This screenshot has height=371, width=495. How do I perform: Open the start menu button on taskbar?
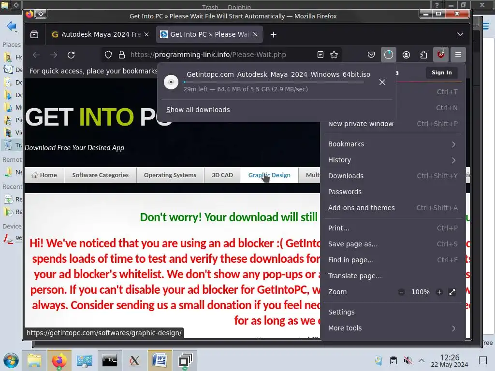point(11,360)
